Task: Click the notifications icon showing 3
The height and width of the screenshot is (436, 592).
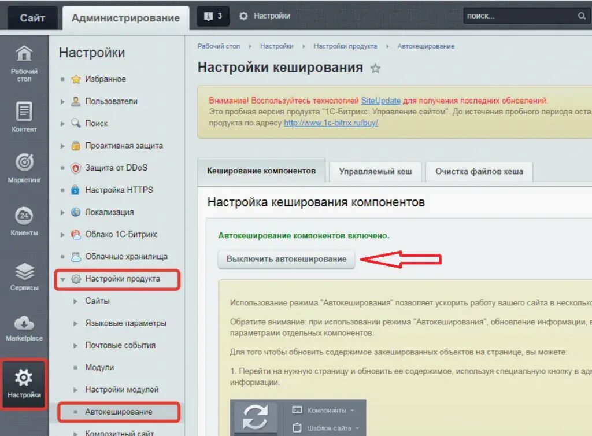Action: [x=213, y=16]
